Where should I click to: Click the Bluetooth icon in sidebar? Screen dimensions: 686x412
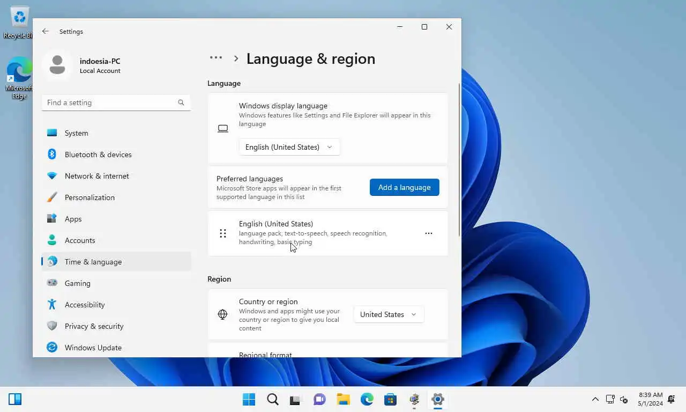click(x=52, y=154)
